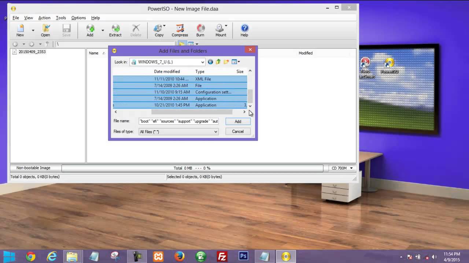
Task: Open the Files of type dropdown
Action: coord(179,131)
